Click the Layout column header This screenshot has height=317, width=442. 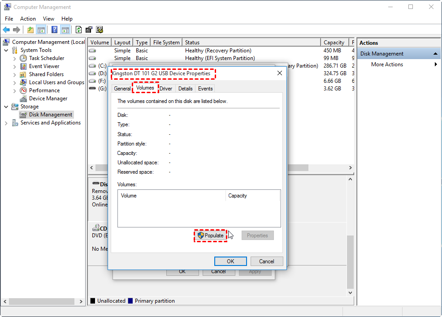click(122, 43)
